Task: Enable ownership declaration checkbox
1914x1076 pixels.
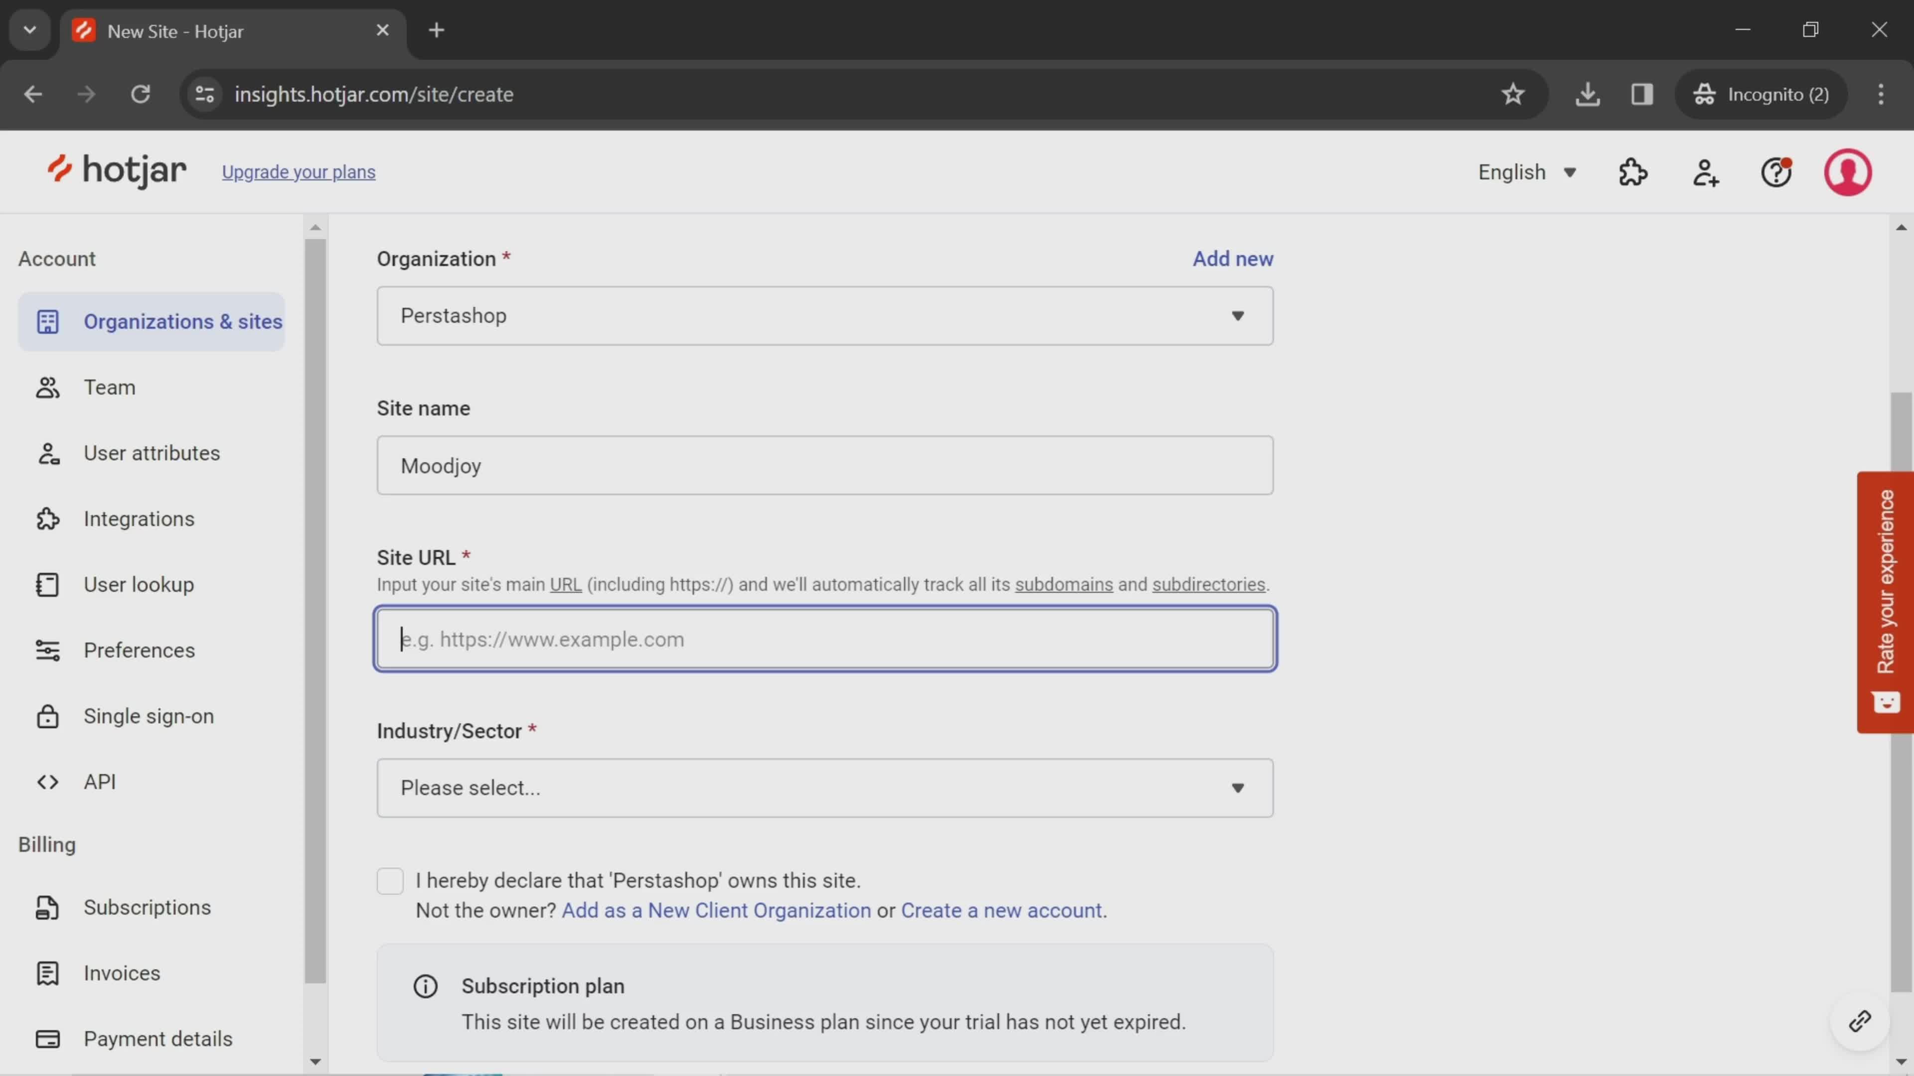Action: pyautogui.click(x=389, y=880)
